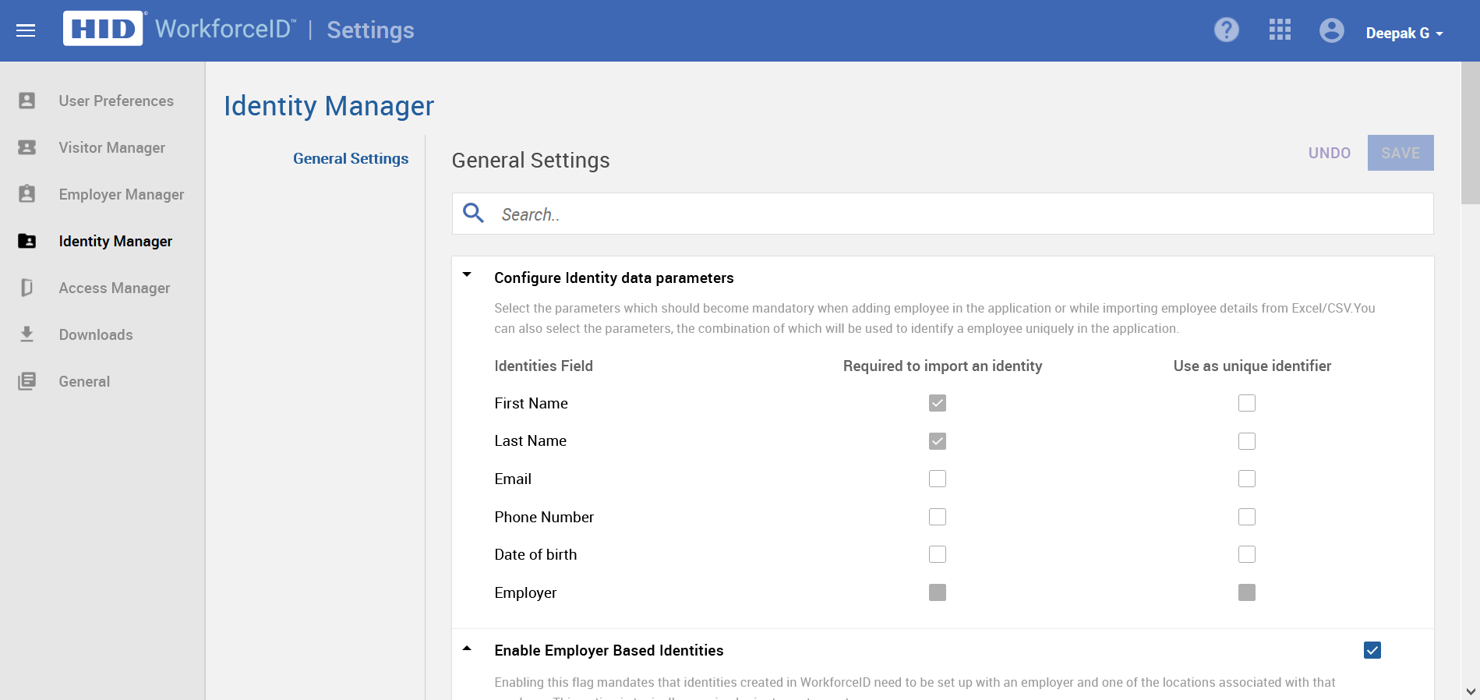Check First Name unique identifier checkbox
Screen dimensions: 1480x700
pyautogui.click(x=1247, y=403)
